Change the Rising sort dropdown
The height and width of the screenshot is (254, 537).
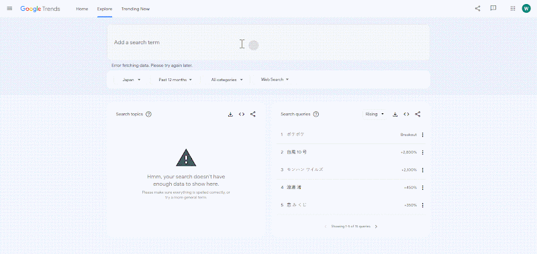(375, 114)
